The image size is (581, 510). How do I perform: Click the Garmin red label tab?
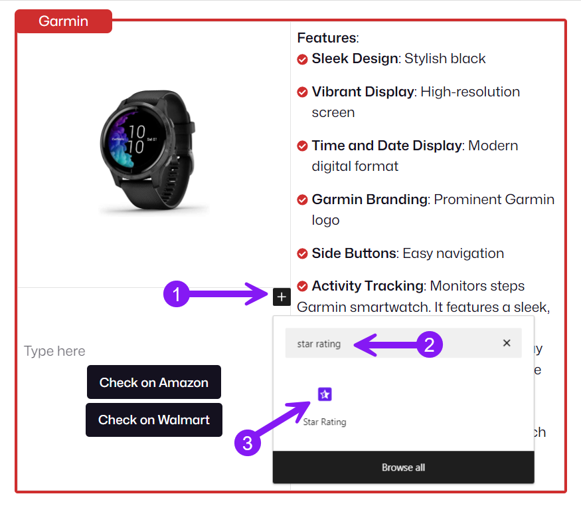tap(63, 21)
